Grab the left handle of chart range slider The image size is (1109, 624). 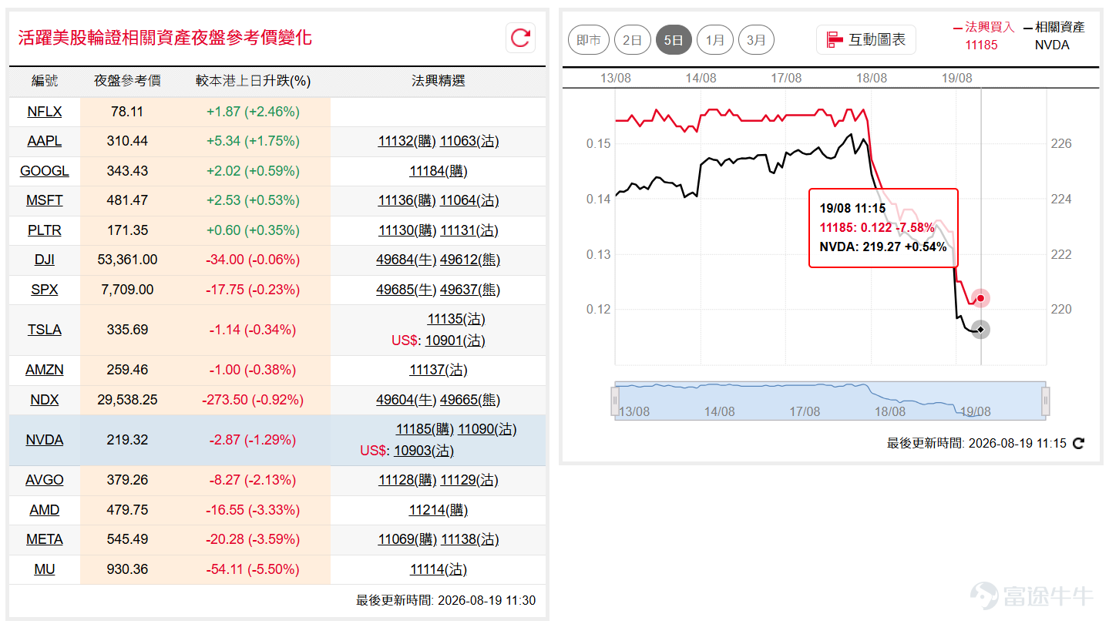tap(615, 401)
